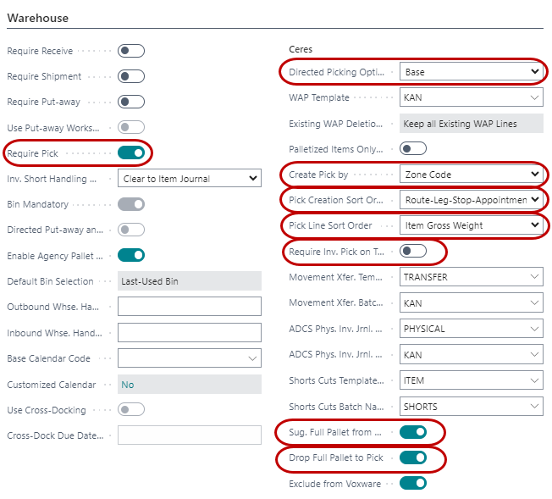Viewport: 552px width, 499px height.
Task: Toggle Enable Agency Pallet switch
Action: pyautogui.click(x=131, y=255)
